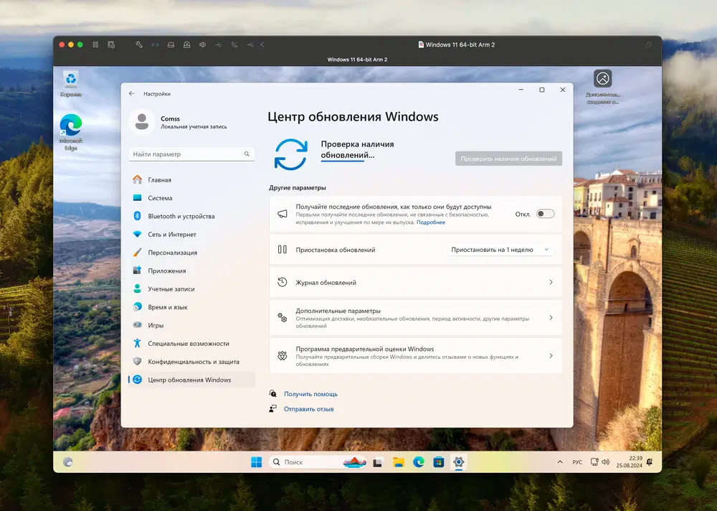Click the network adapter arrows icon
Image resolution: width=717 pixels, height=511 pixels.
pos(155,45)
